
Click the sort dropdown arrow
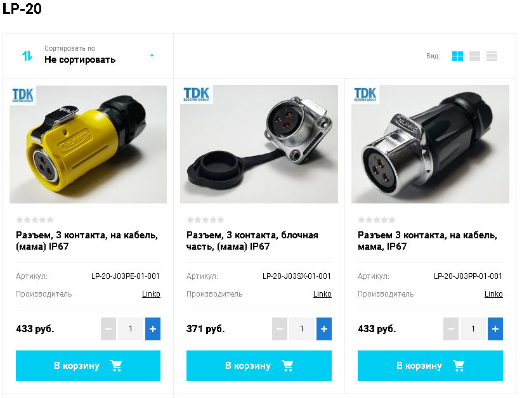[152, 56]
